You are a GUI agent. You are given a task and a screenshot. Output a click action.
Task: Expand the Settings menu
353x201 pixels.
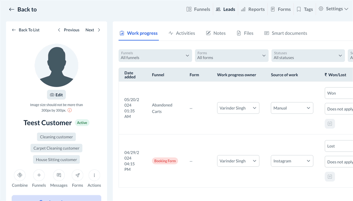pyautogui.click(x=333, y=9)
